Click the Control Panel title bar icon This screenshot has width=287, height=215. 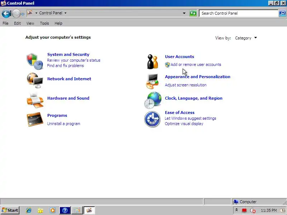[x=4, y=3]
